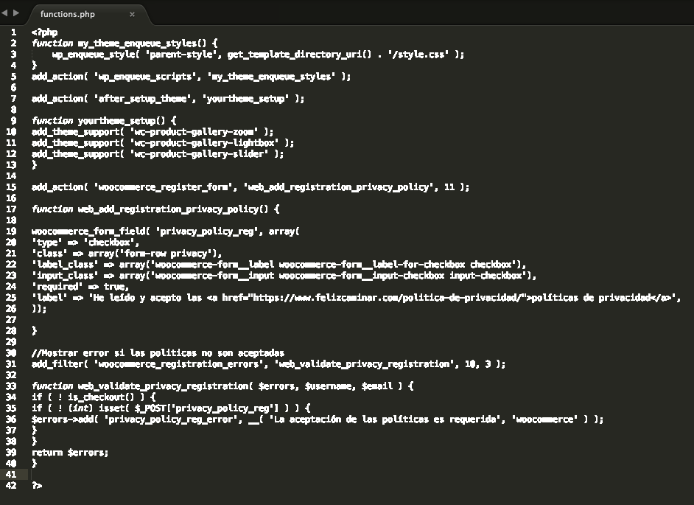Click 'input_class' key on line 23

click(65, 276)
